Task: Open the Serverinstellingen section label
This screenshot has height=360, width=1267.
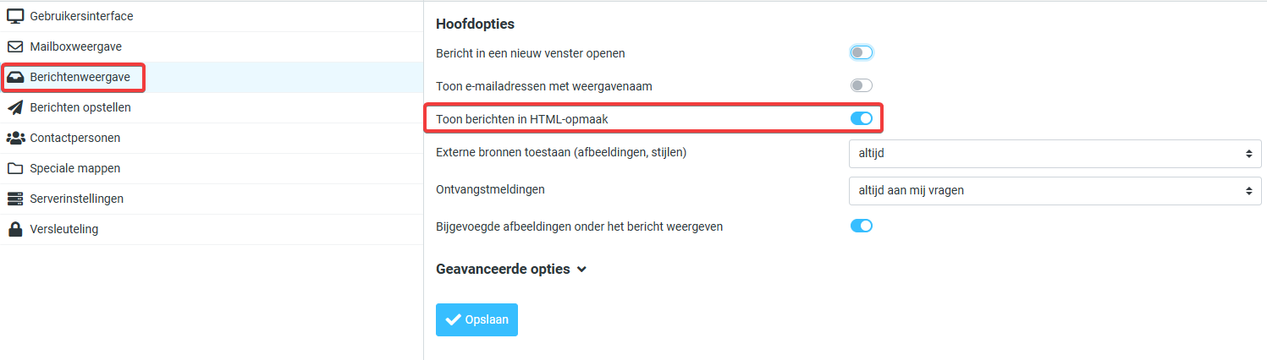Action: coord(77,199)
